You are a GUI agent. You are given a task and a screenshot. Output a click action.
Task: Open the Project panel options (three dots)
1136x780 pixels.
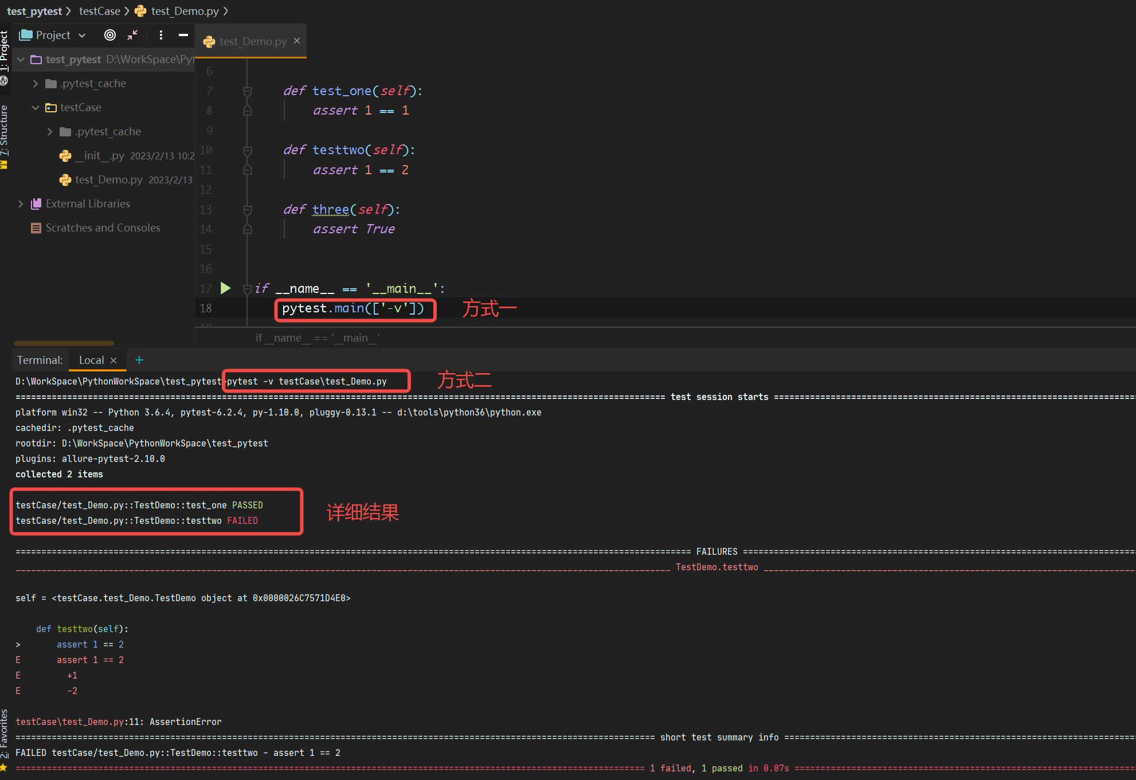pyautogui.click(x=161, y=35)
